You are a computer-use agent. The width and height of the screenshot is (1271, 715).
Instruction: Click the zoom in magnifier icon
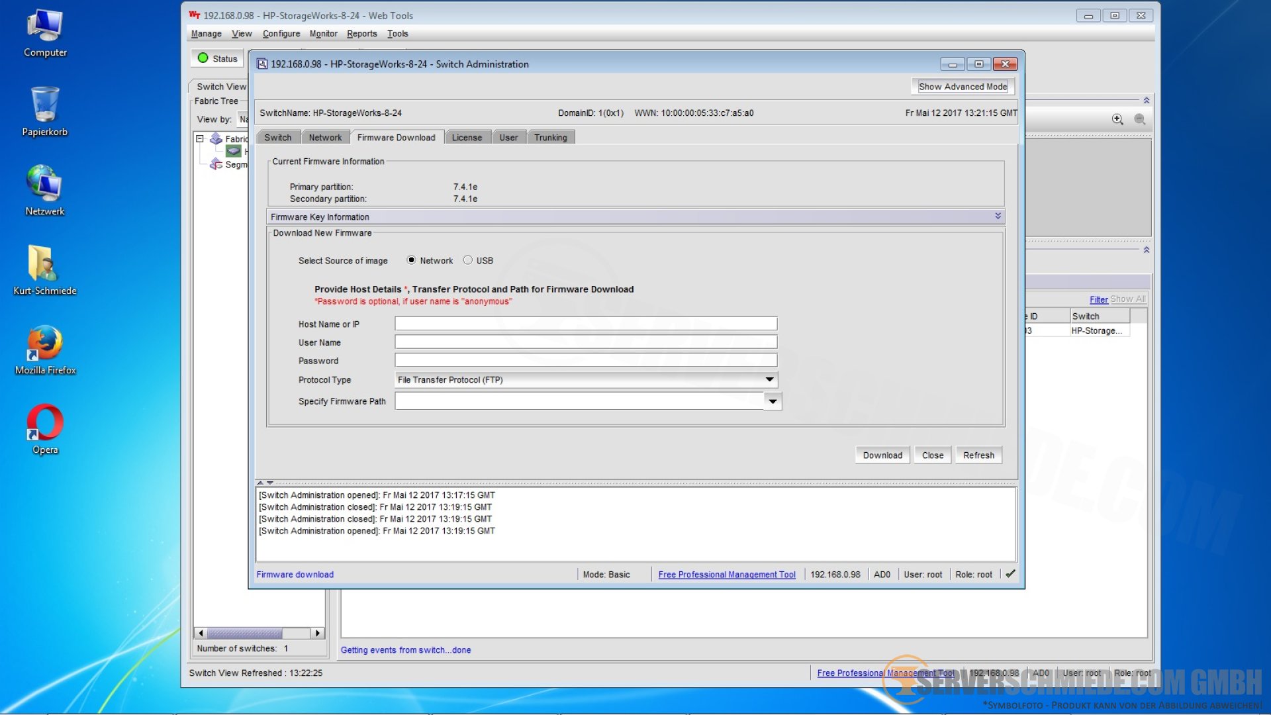(1117, 119)
